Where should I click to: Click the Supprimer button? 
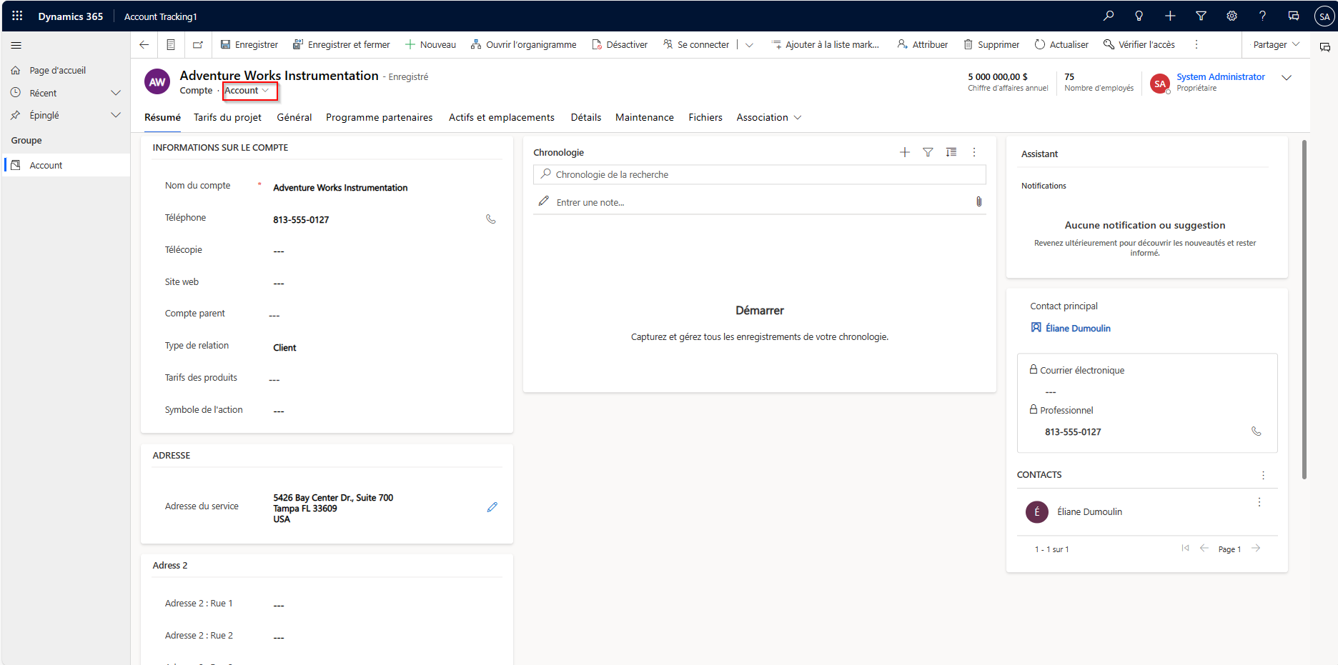pyautogui.click(x=991, y=44)
